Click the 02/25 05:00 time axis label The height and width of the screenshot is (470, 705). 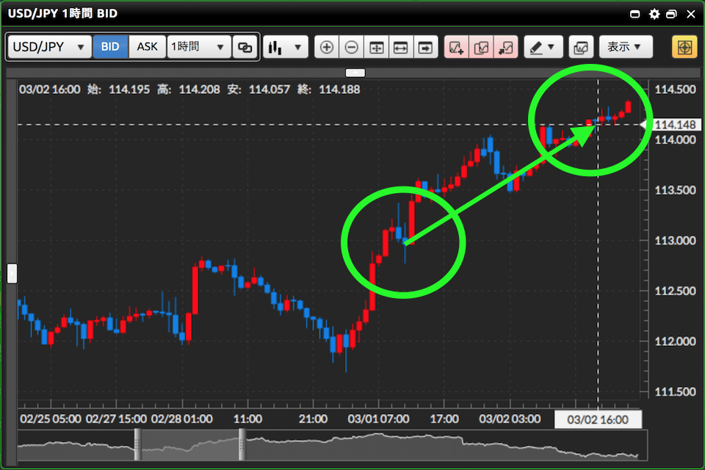click(51, 419)
